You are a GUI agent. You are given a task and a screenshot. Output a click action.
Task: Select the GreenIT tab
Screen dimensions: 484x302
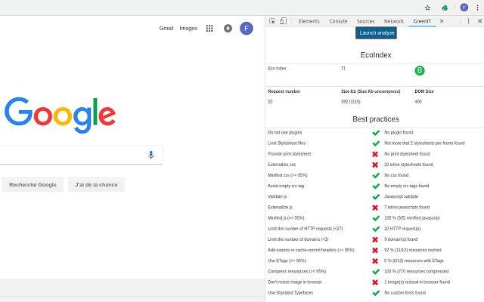pos(422,21)
